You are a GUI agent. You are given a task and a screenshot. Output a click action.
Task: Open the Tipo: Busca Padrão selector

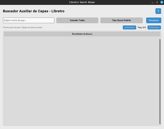pyautogui.click(x=121, y=20)
